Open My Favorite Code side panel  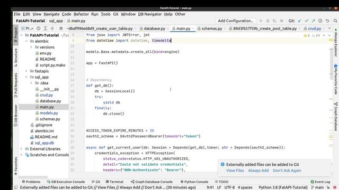[x=335, y=79]
